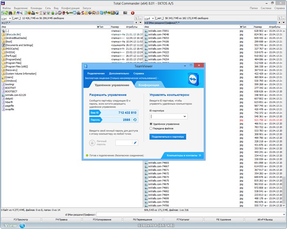The image size is (287, 229).
Task: Open the ID партнёра dropdown list
Action: point(185,116)
